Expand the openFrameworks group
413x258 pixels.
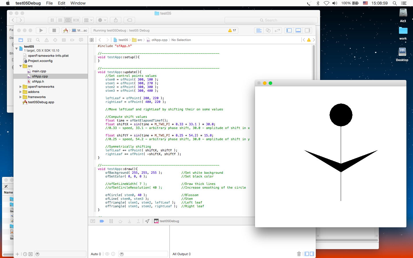[21, 87]
